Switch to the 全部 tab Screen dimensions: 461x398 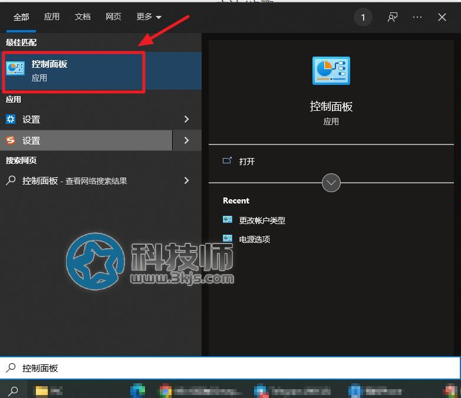(21, 17)
